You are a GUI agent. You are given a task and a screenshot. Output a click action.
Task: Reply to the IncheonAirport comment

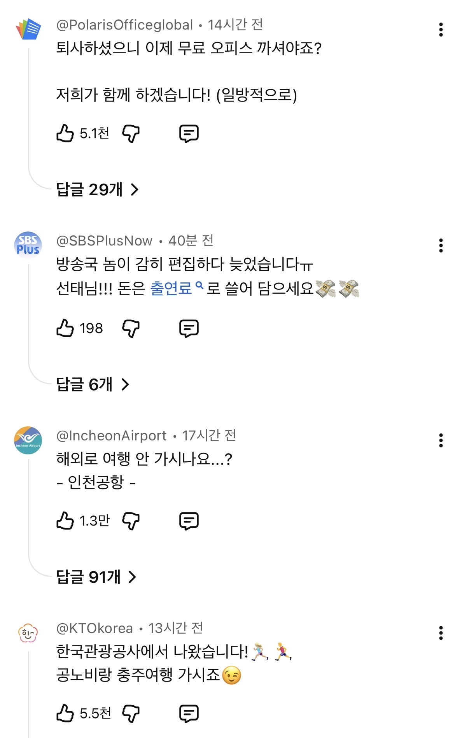click(x=189, y=521)
